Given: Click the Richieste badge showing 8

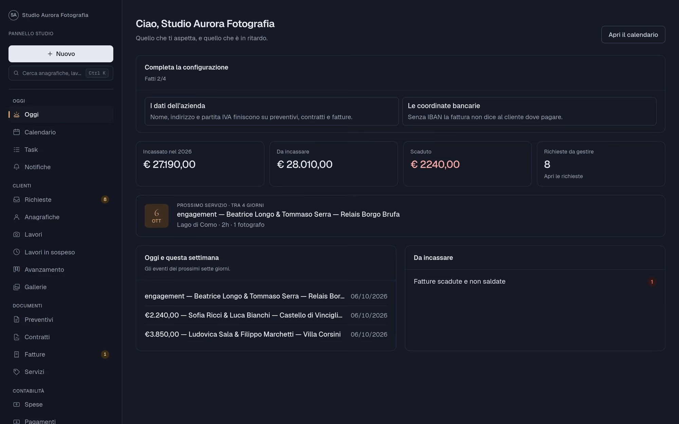Looking at the screenshot, I should pos(105,199).
